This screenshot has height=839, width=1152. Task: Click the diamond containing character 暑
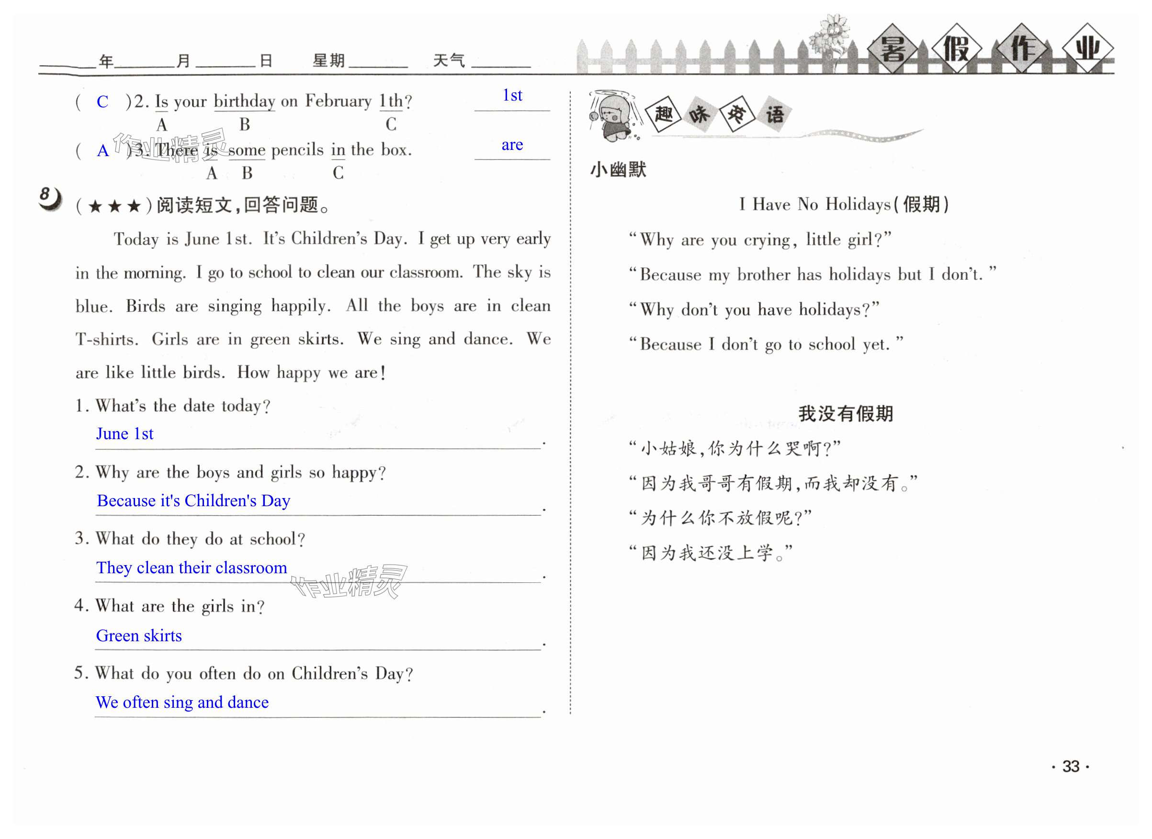coord(892,49)
